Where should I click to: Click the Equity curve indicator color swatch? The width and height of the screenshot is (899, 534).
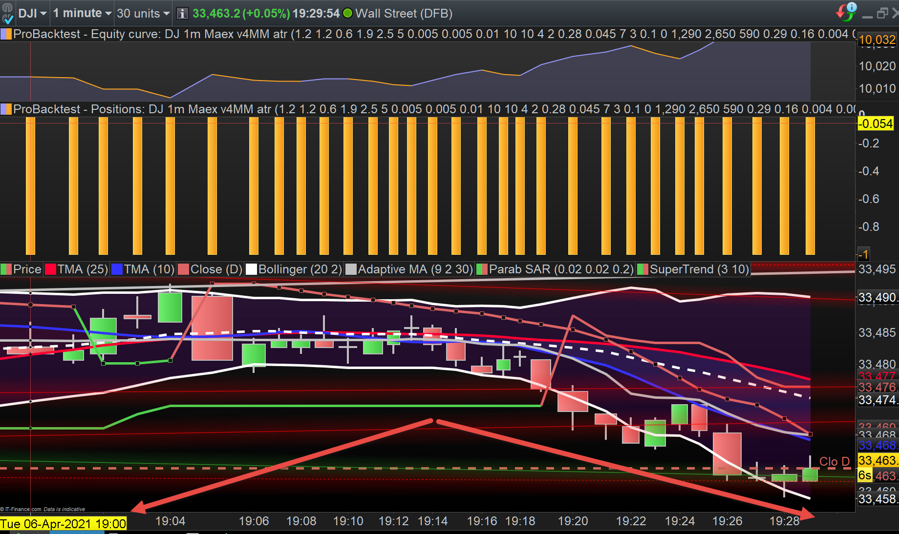coord(6,34)
